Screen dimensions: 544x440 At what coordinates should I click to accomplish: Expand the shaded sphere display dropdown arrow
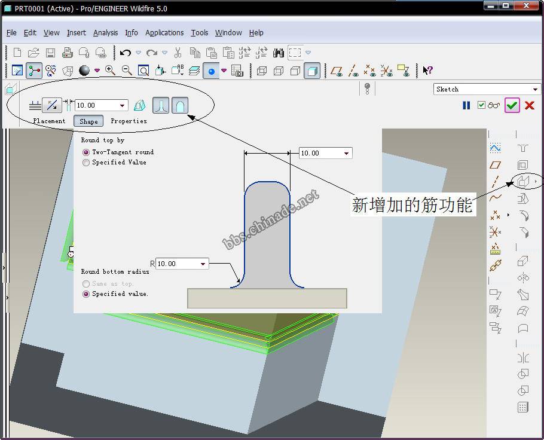point(97,71)
